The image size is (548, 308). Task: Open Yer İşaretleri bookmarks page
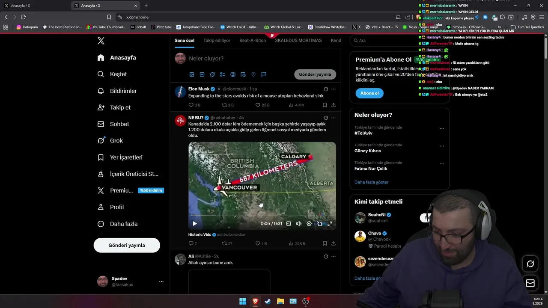[x=120, y=157]
